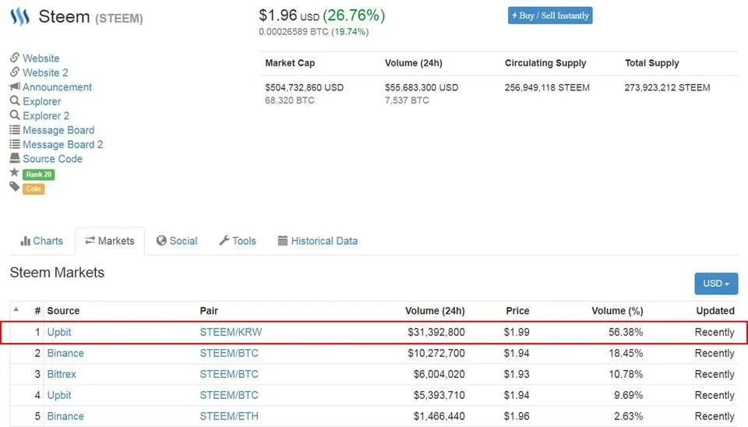The image size is (748, 427).
Task: Open Bittrex STEEM/BTC pair link in row 3
Action: click(229, 374)
